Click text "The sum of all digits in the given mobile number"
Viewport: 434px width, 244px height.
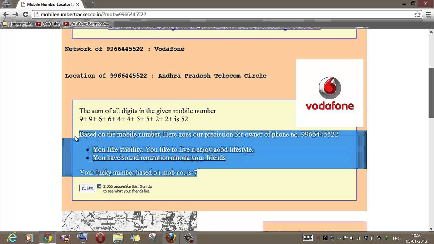pyautogui.click(x=147, y=111)
